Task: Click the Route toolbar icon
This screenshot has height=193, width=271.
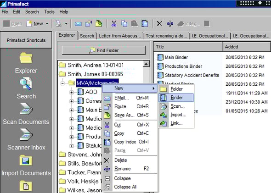Action: point(89,24)
